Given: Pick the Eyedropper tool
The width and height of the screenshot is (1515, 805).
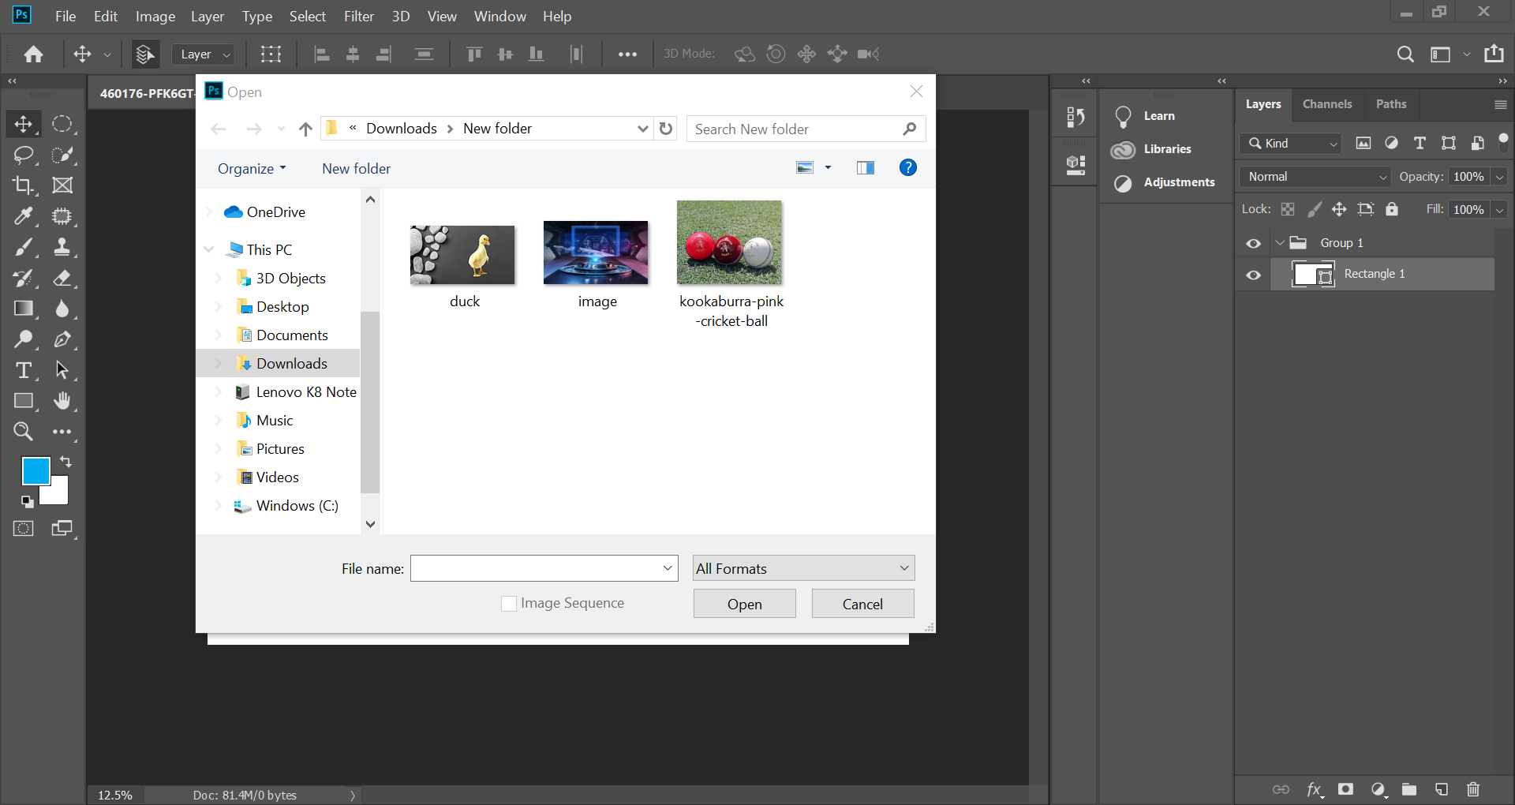Looking at the screenshot, I should click(x=23, y=216).
